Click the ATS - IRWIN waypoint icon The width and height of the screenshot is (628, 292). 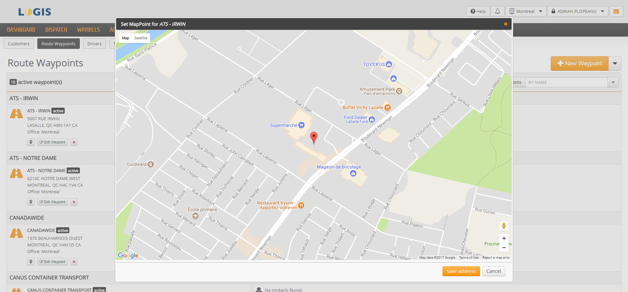[17, 114]
